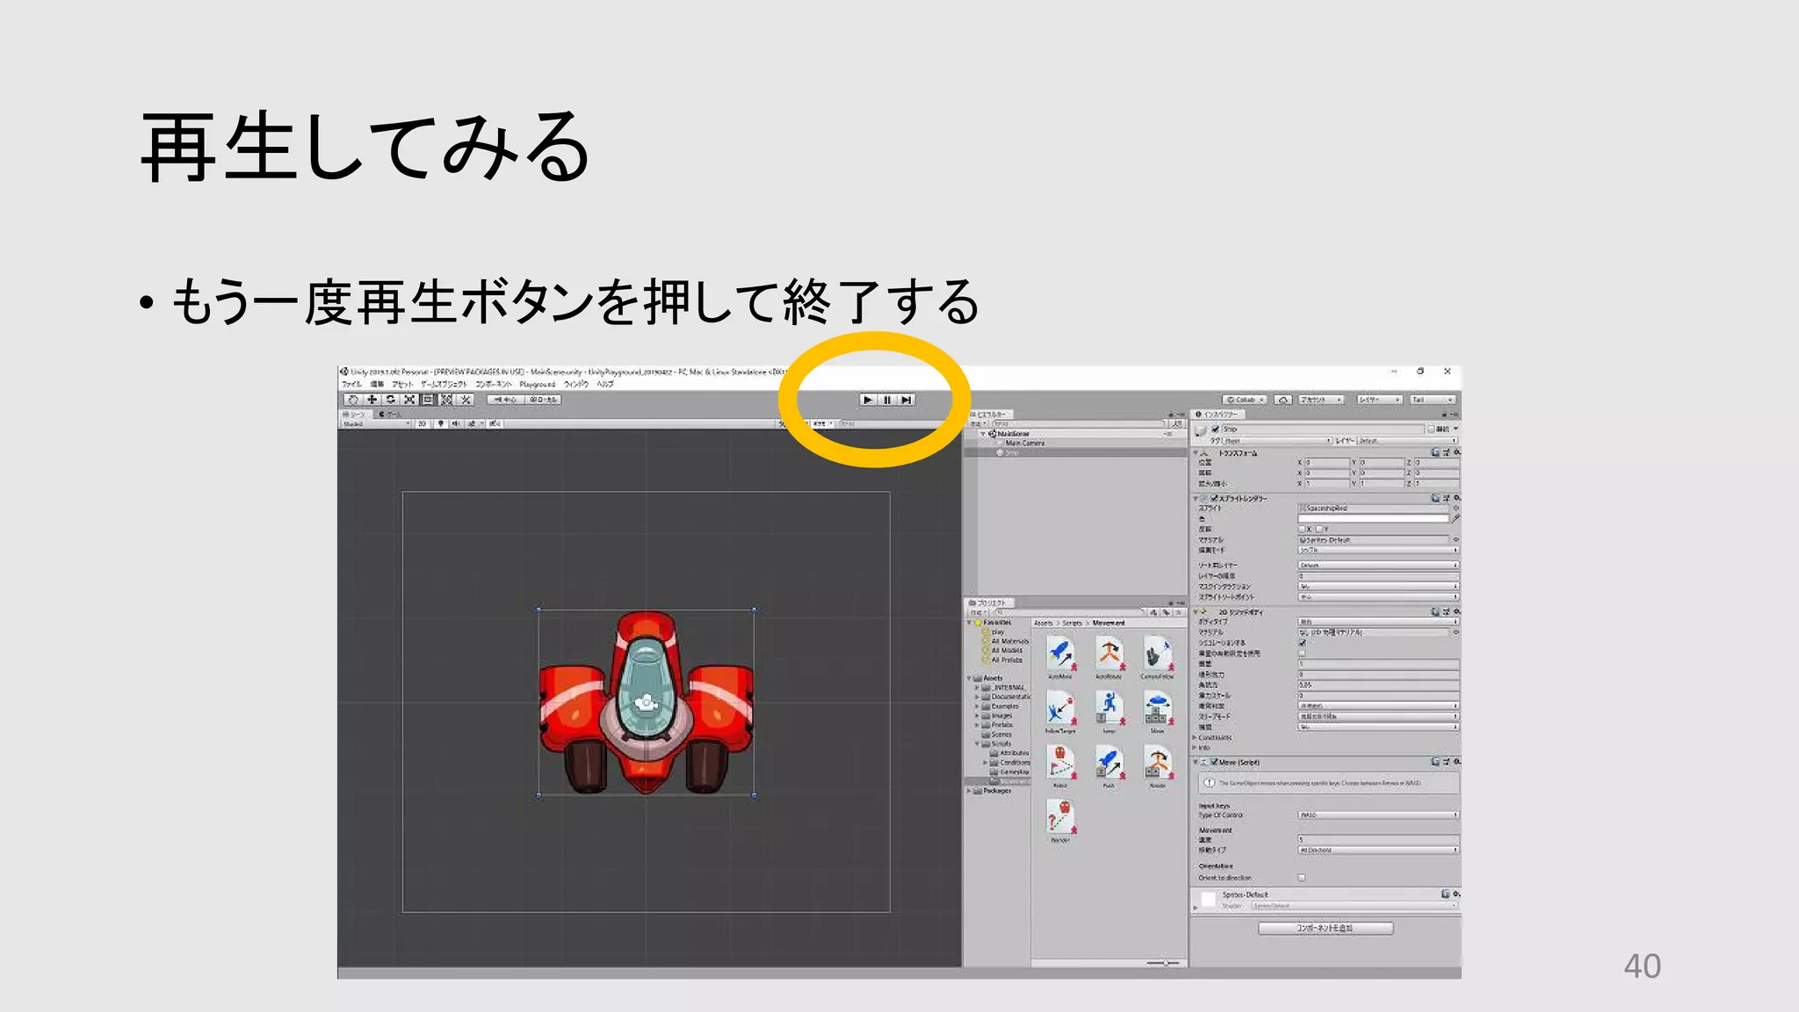This screenshot has height=1012, width=1799.
Task: Open the GameObject menu
Action: tap(444, 384)
